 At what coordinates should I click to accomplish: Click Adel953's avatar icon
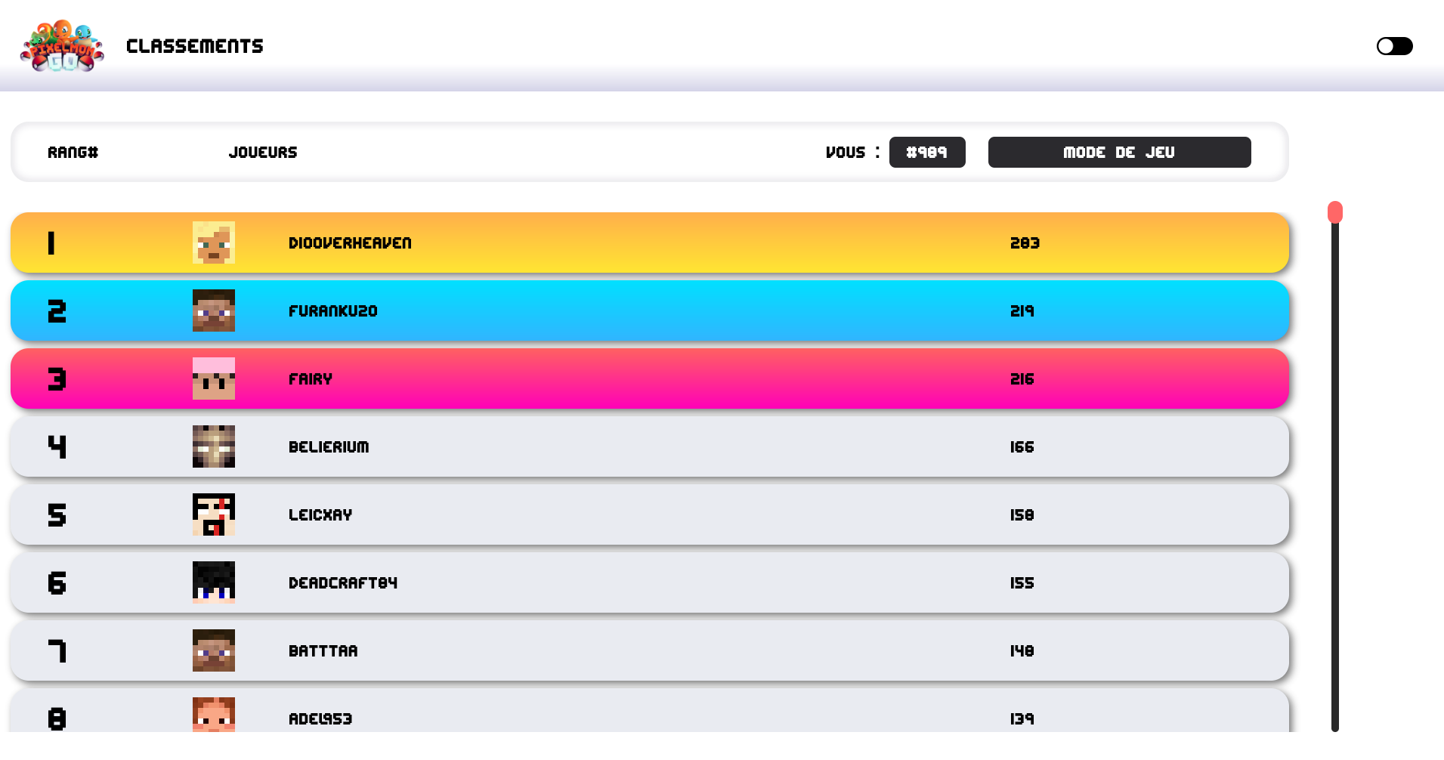213,716
